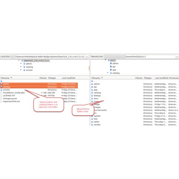The width and height of the screenshot is (179, 179).
Task: Select the Installation_Guide.php file
Action: coord(14,93)
